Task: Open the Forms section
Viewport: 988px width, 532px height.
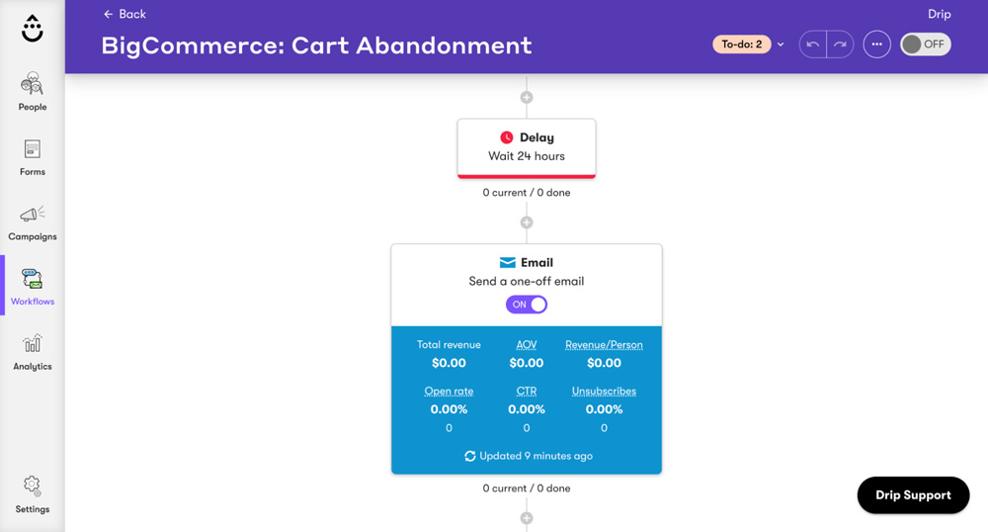Action: point(33,156)
